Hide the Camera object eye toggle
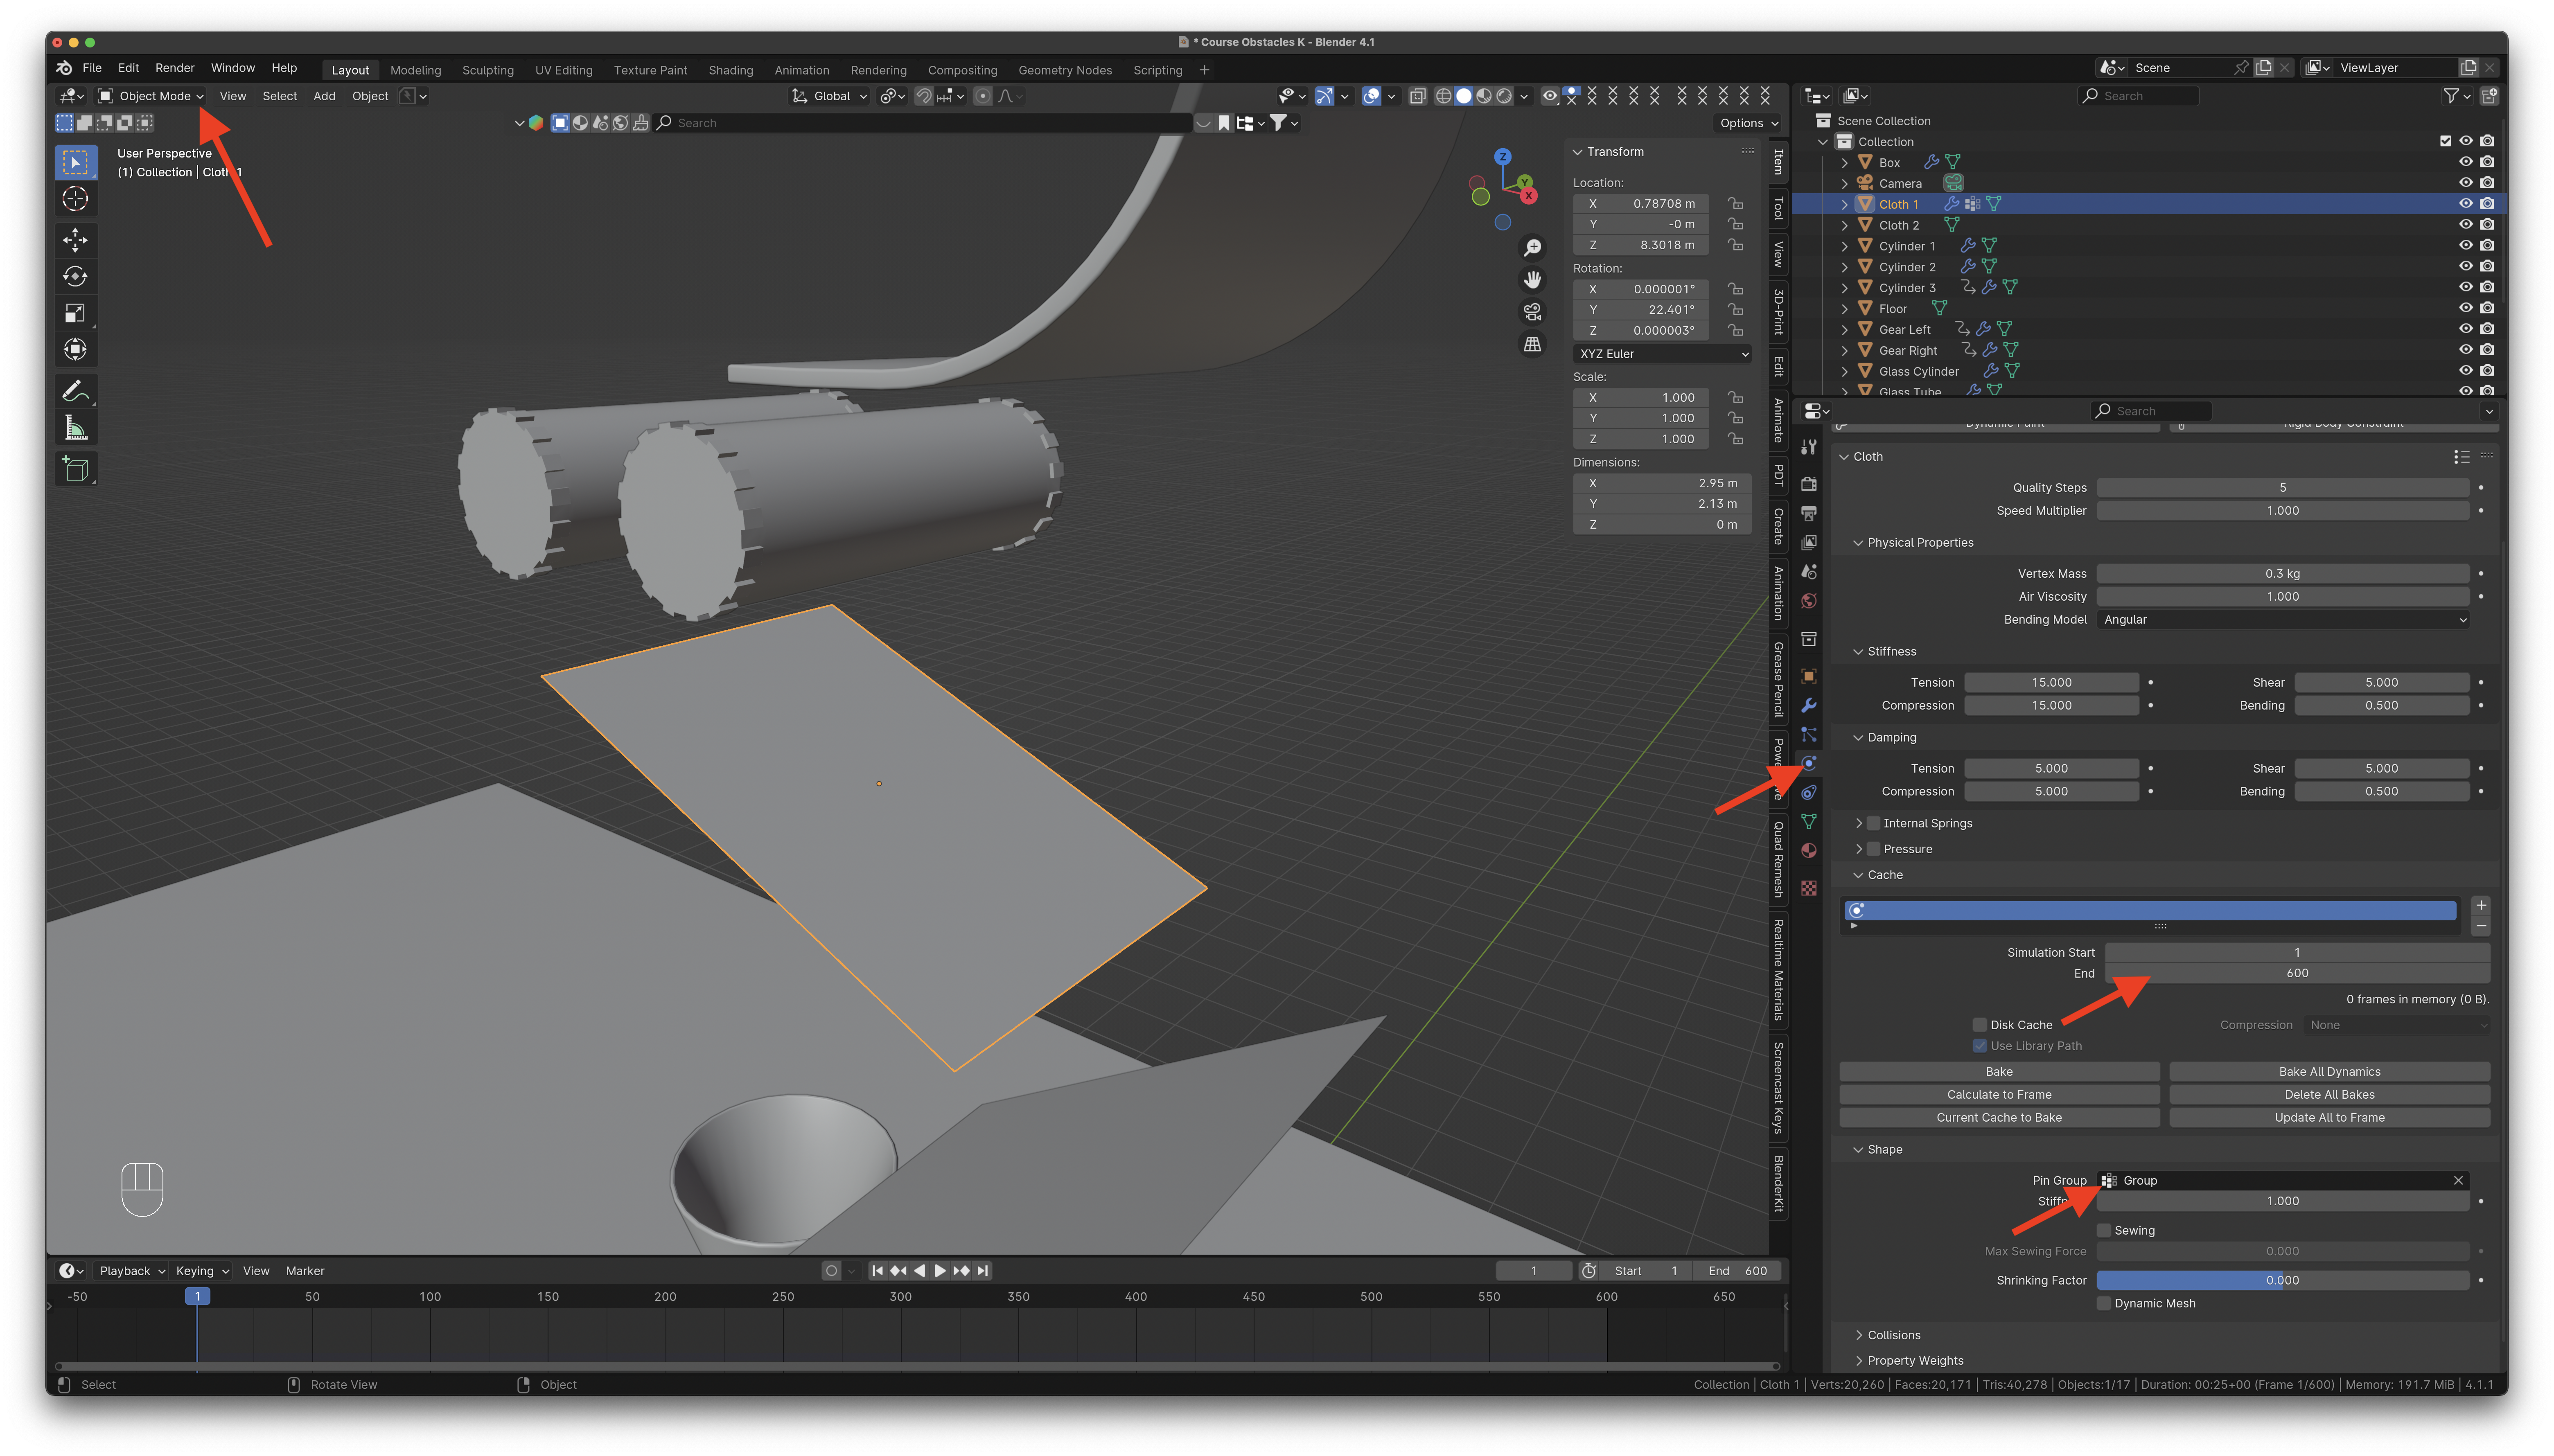This screenshot has width=2554, height=1456. pos(2465,183)
